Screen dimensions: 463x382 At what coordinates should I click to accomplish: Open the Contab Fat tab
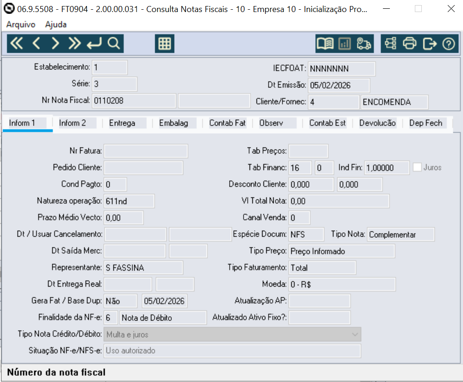coord(227,123)
